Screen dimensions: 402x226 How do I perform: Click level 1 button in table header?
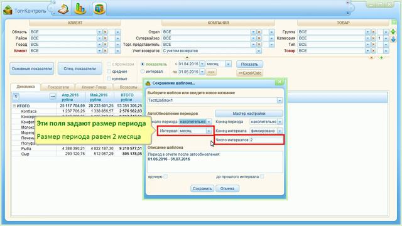coord(16,97)
